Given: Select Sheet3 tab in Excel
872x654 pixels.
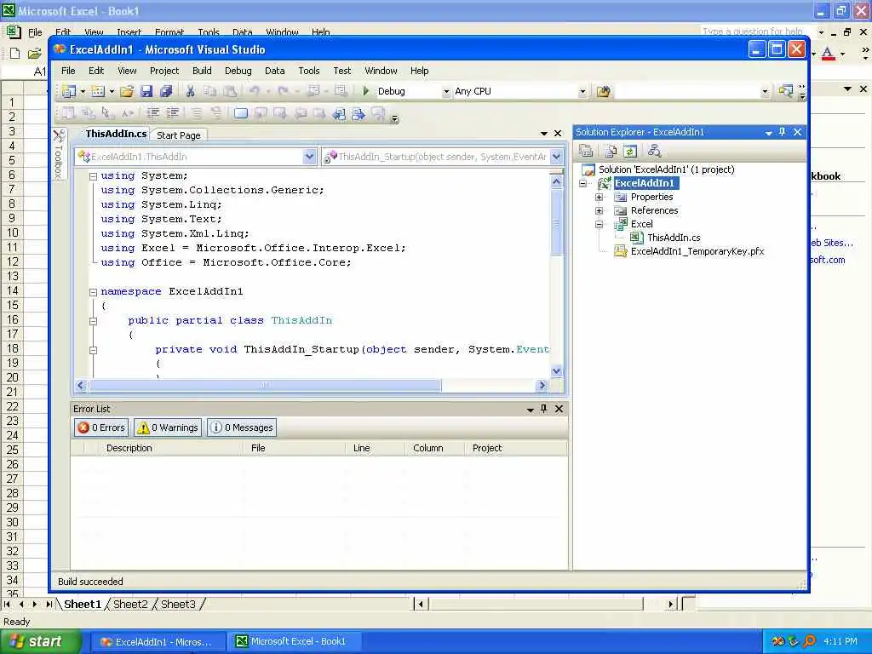Looking at the screenshot, I should point(178,605).
